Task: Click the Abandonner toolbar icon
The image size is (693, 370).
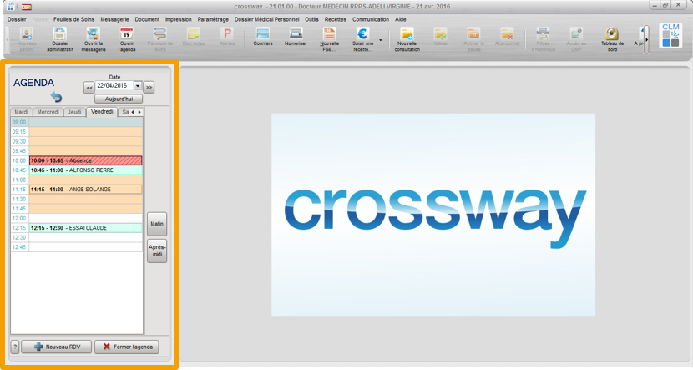Action: 508,37
